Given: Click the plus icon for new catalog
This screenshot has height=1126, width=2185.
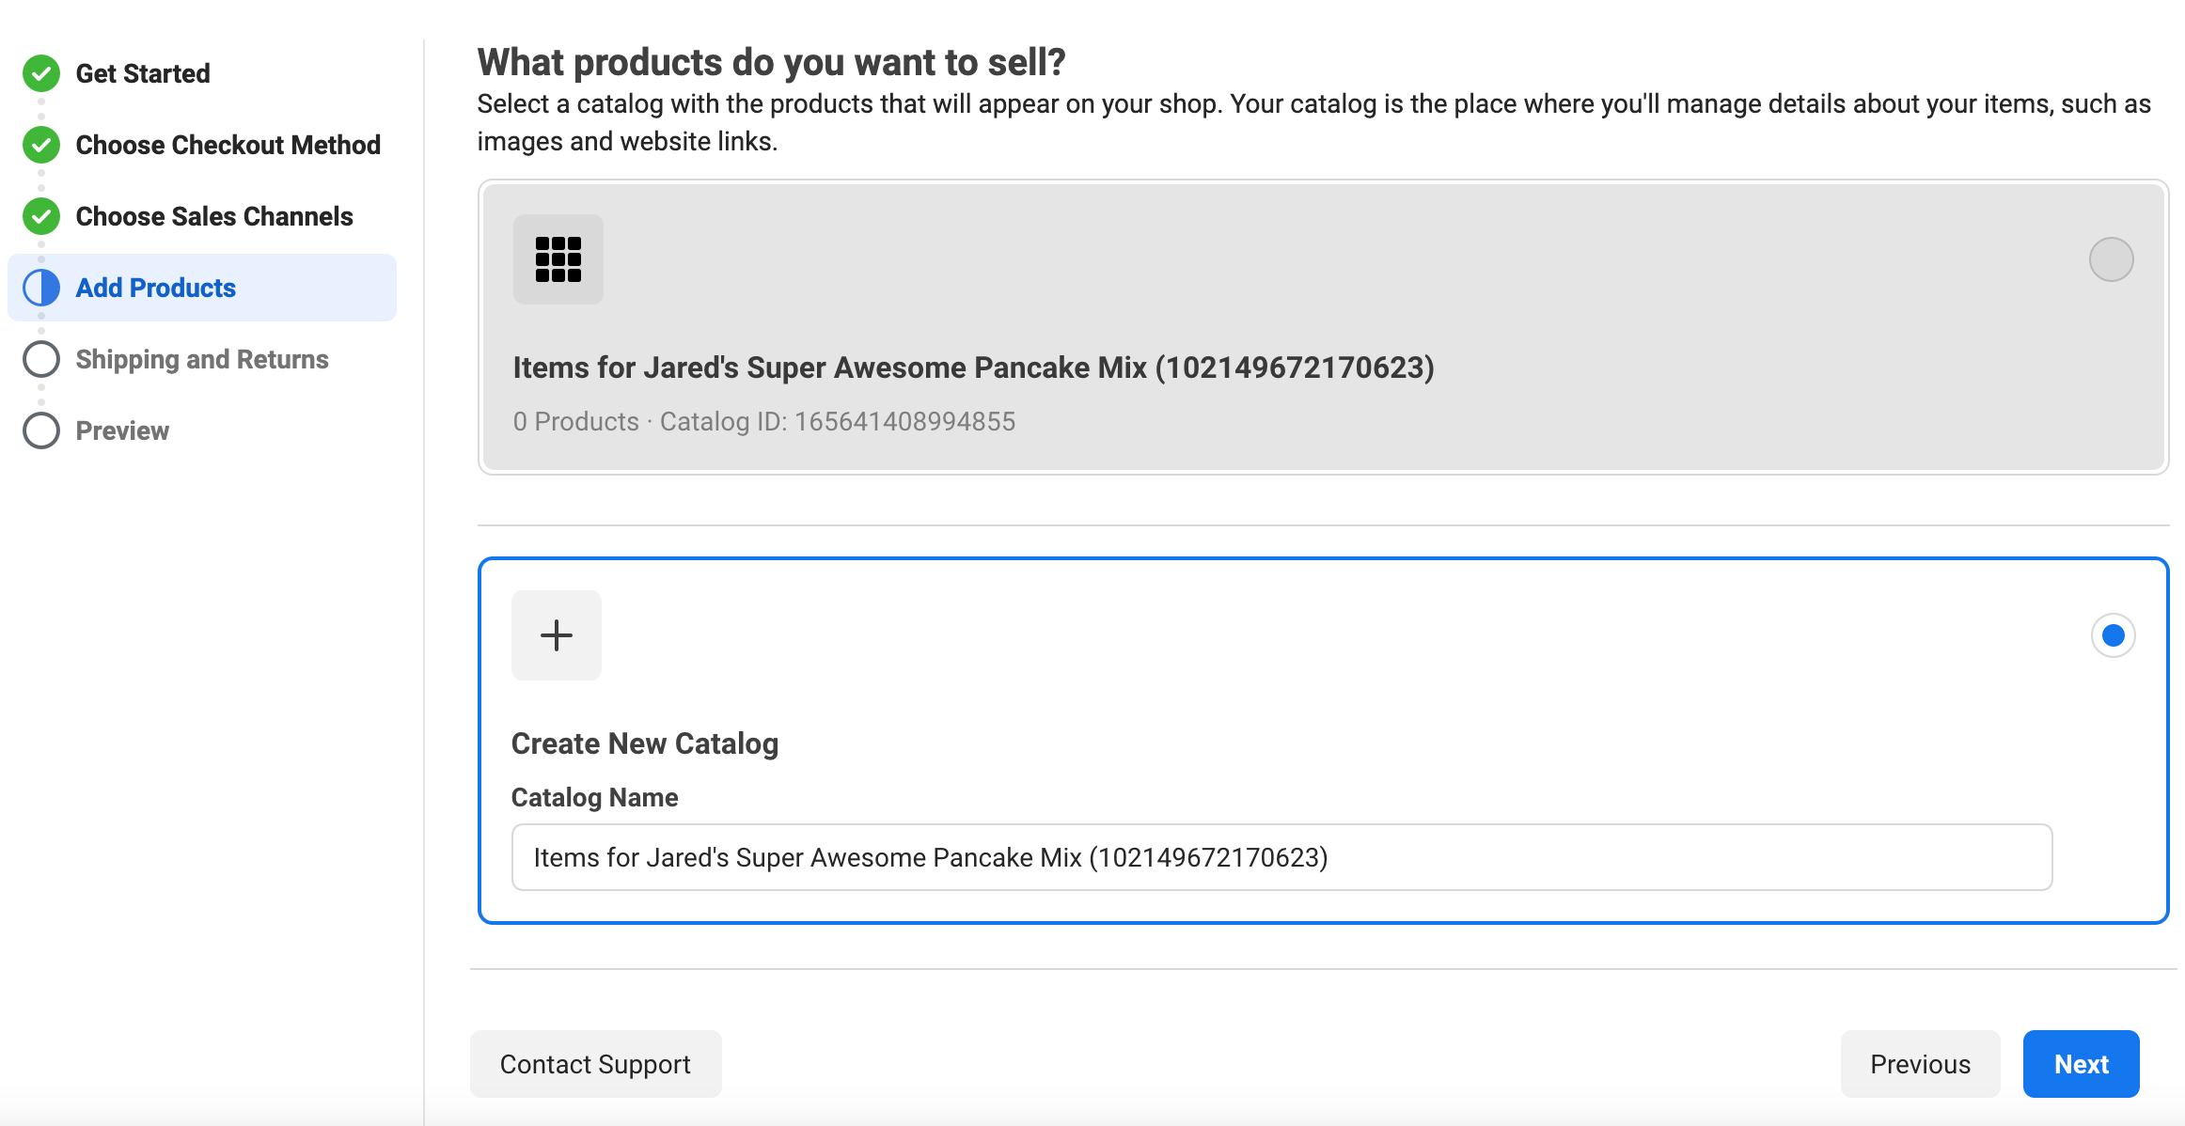Looking at the screenshot, I should point(557,635).
